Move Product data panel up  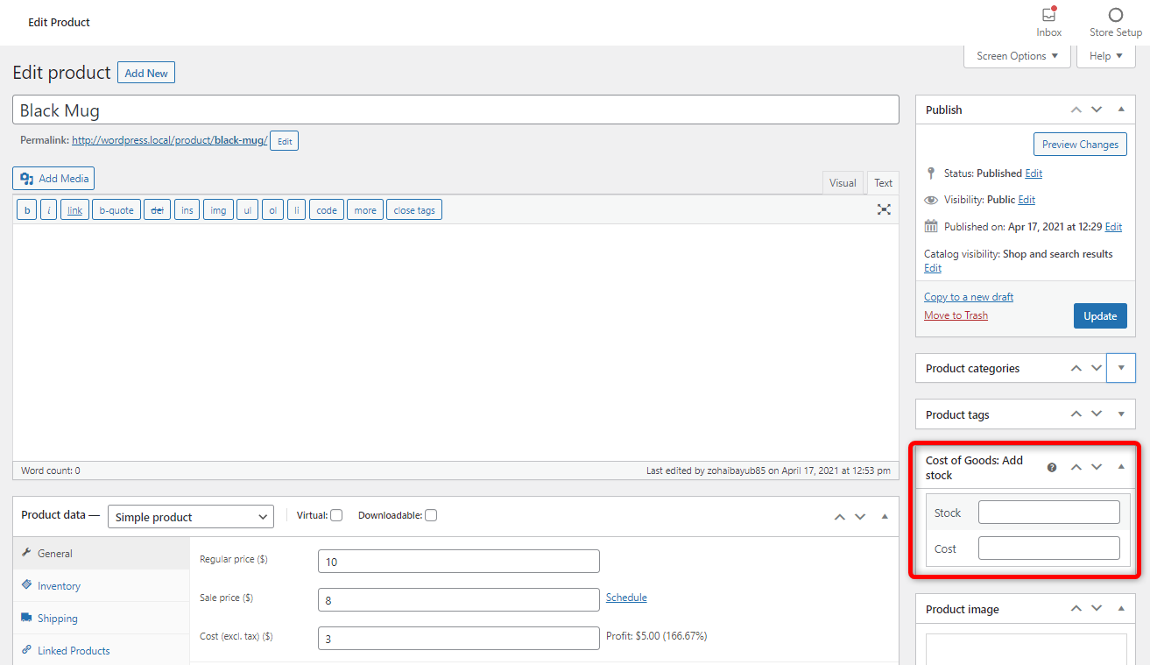pyautogui.click(x=840, y=517)
